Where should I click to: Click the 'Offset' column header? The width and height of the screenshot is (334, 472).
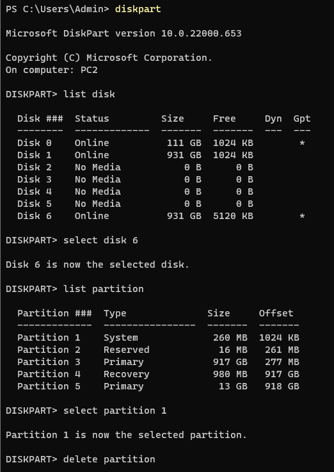tap(276, 313)
